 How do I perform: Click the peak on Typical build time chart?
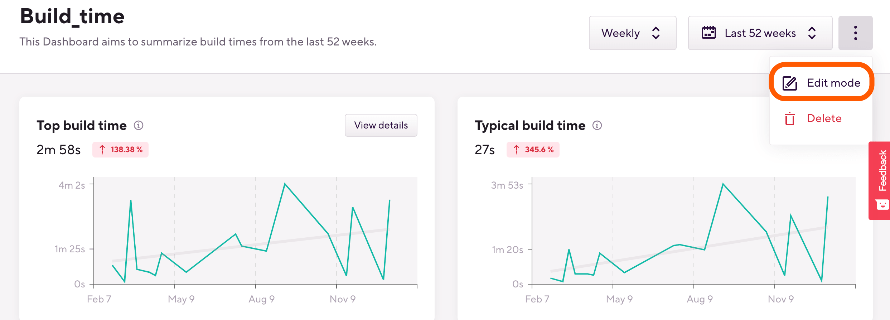723,184
